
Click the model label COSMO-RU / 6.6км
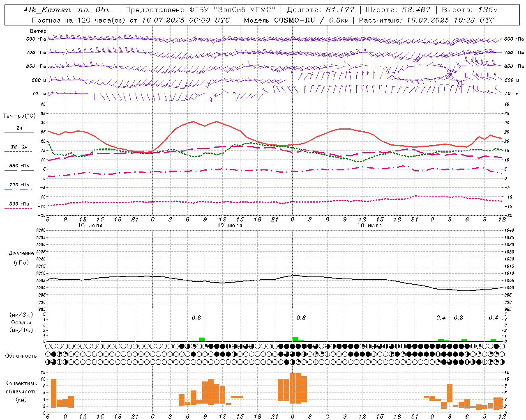pyautogui.click(x=311, y=20)
